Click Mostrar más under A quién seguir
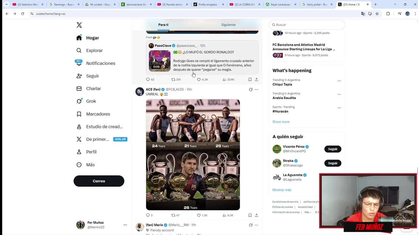 coord(282,190)
